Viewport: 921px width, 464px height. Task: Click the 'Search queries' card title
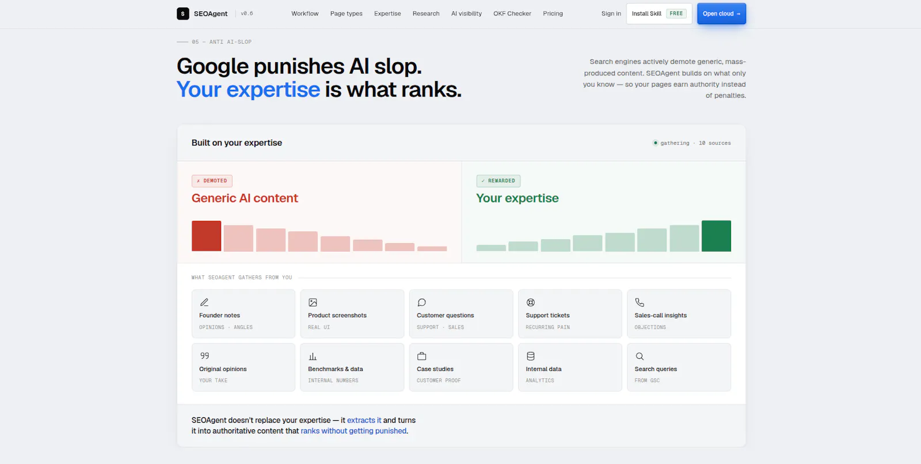coord(656,369)
